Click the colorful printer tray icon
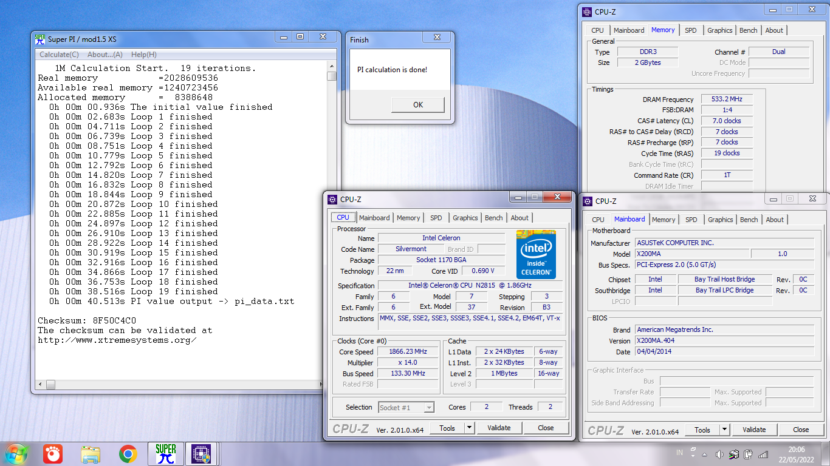 click(x=734, y=454)
